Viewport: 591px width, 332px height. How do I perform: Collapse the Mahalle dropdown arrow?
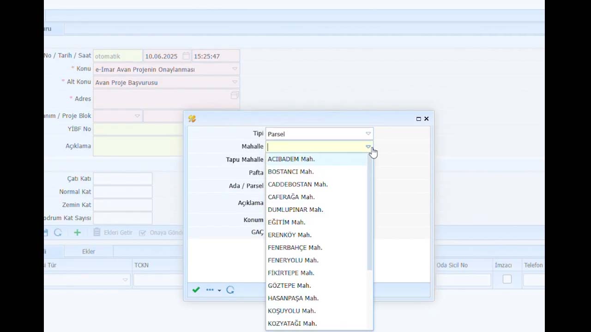tap(368, 147)
